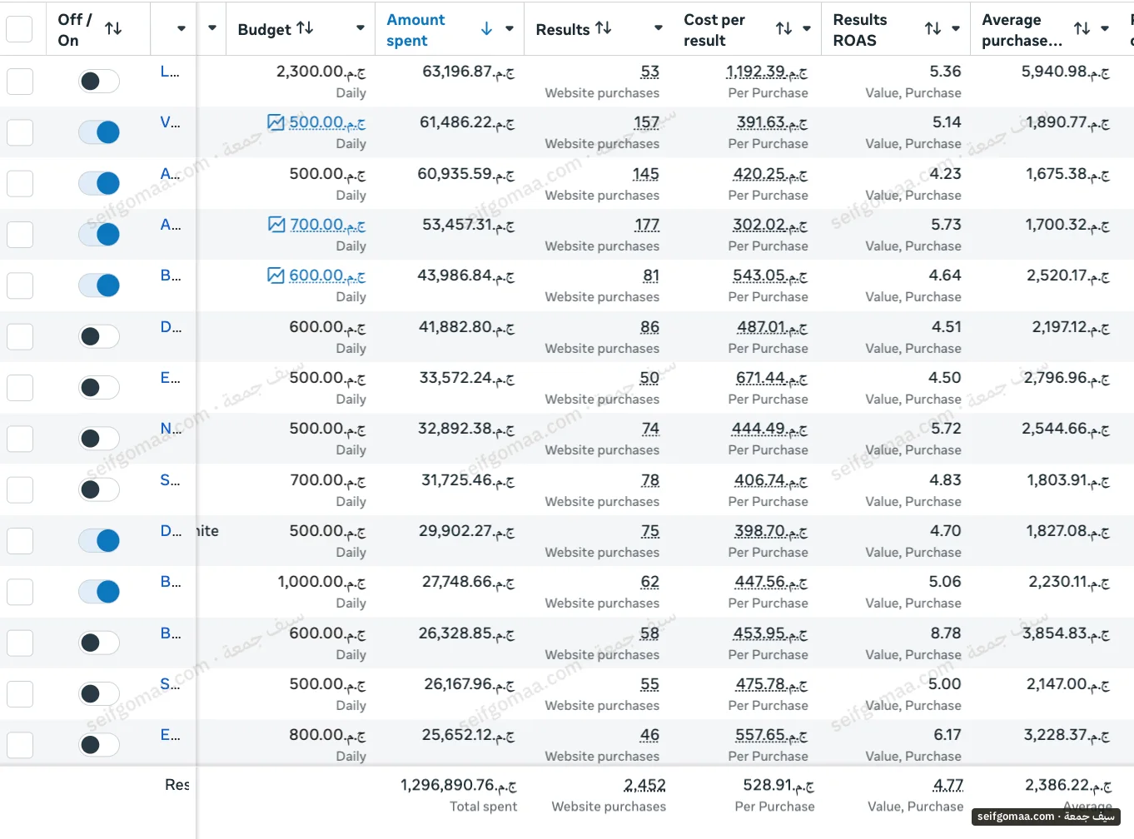
Task: Open the Cost per result column dropdown
Action: [807, 29]
